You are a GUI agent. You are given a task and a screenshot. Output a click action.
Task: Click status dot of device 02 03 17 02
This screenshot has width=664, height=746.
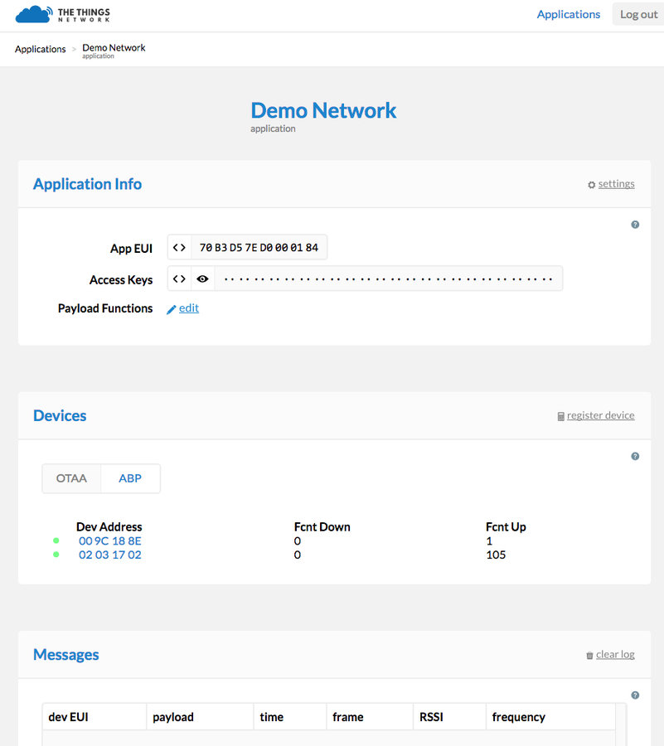tap(56, 555)
